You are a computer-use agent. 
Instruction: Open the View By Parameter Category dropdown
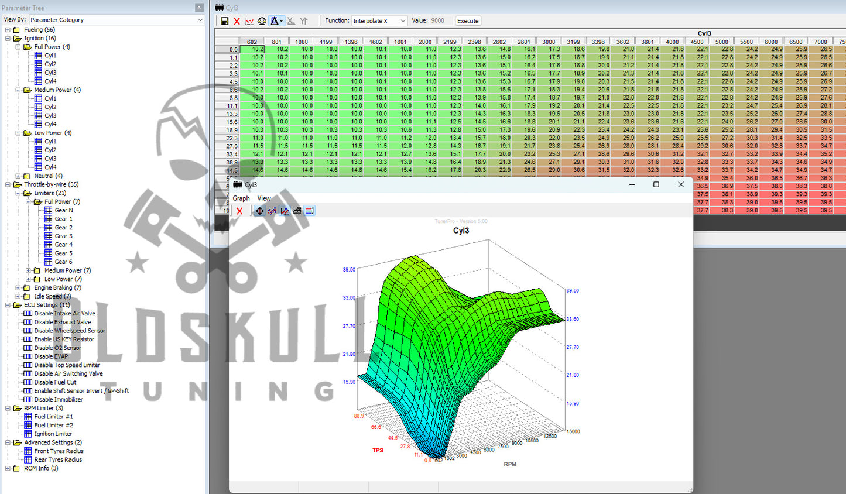coord(117,20)
